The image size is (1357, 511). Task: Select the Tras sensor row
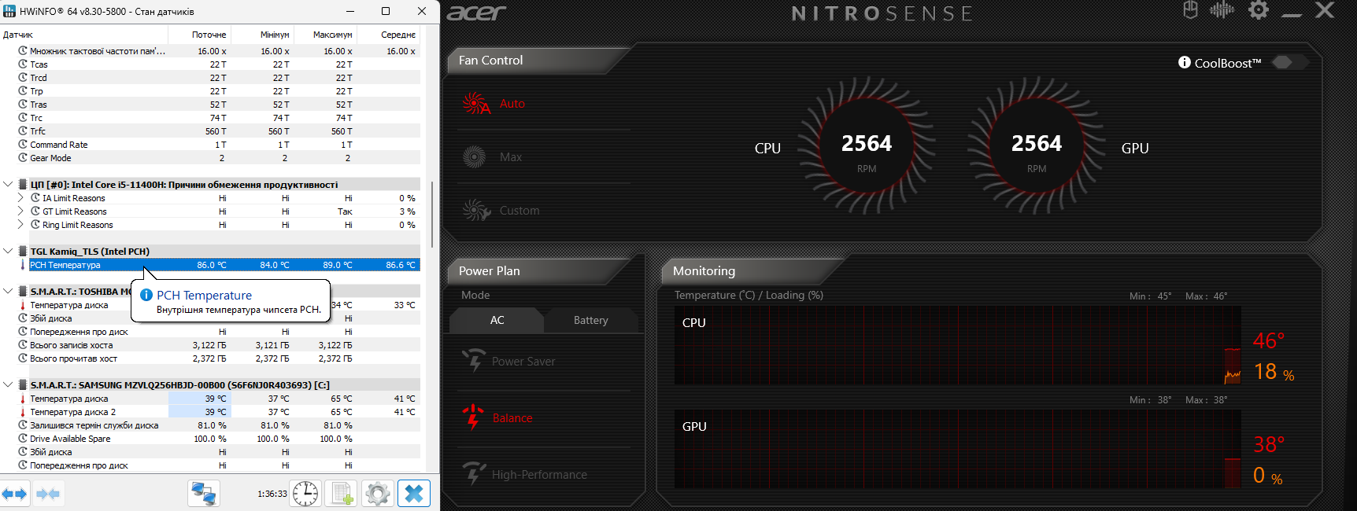point(218,105)
